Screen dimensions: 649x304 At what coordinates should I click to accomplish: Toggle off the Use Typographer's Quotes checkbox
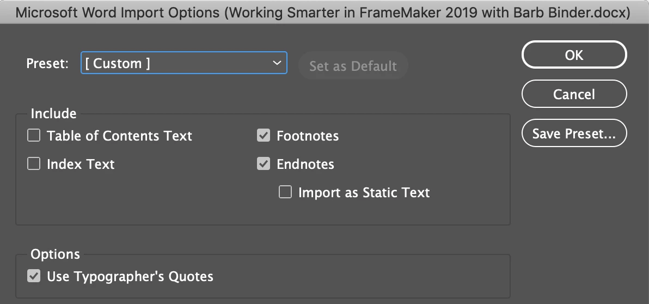coord(34,276)
